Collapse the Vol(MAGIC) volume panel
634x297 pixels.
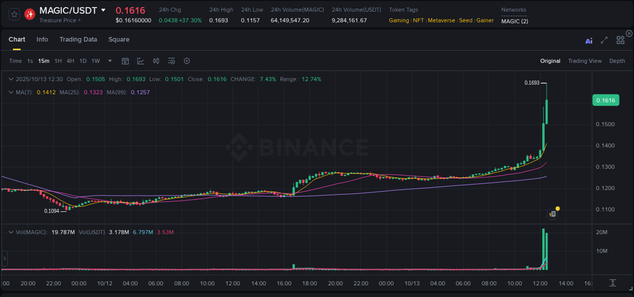pyautogui.click(x=11, y=231)
